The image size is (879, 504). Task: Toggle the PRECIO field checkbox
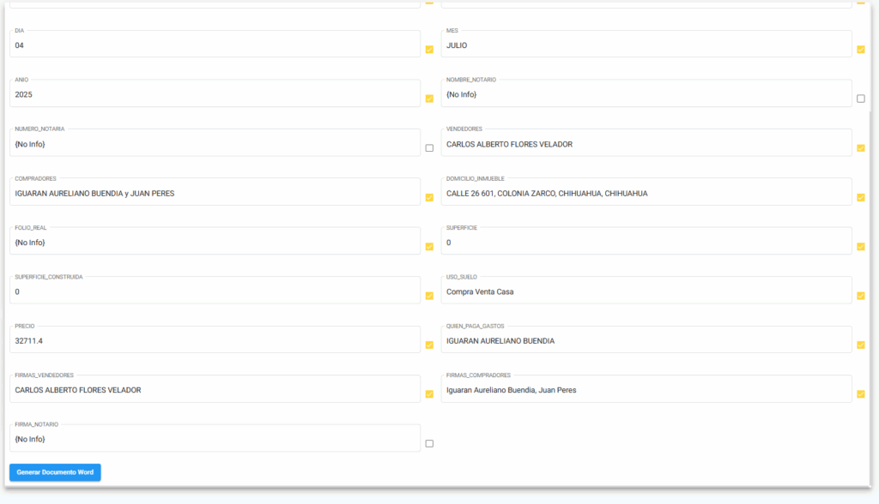pyautogui.click(x=429, y=345)
